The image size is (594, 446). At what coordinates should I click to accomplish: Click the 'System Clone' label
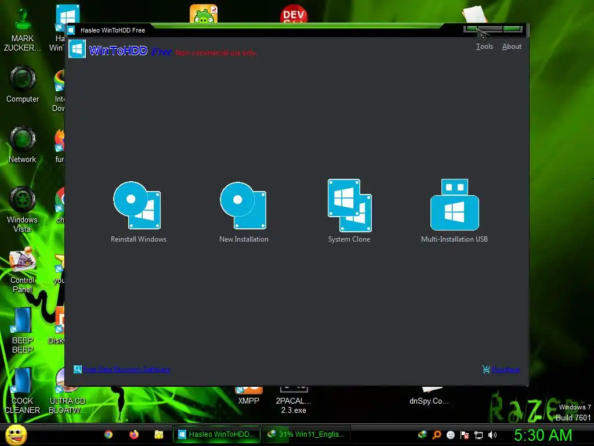click(349, 239)
